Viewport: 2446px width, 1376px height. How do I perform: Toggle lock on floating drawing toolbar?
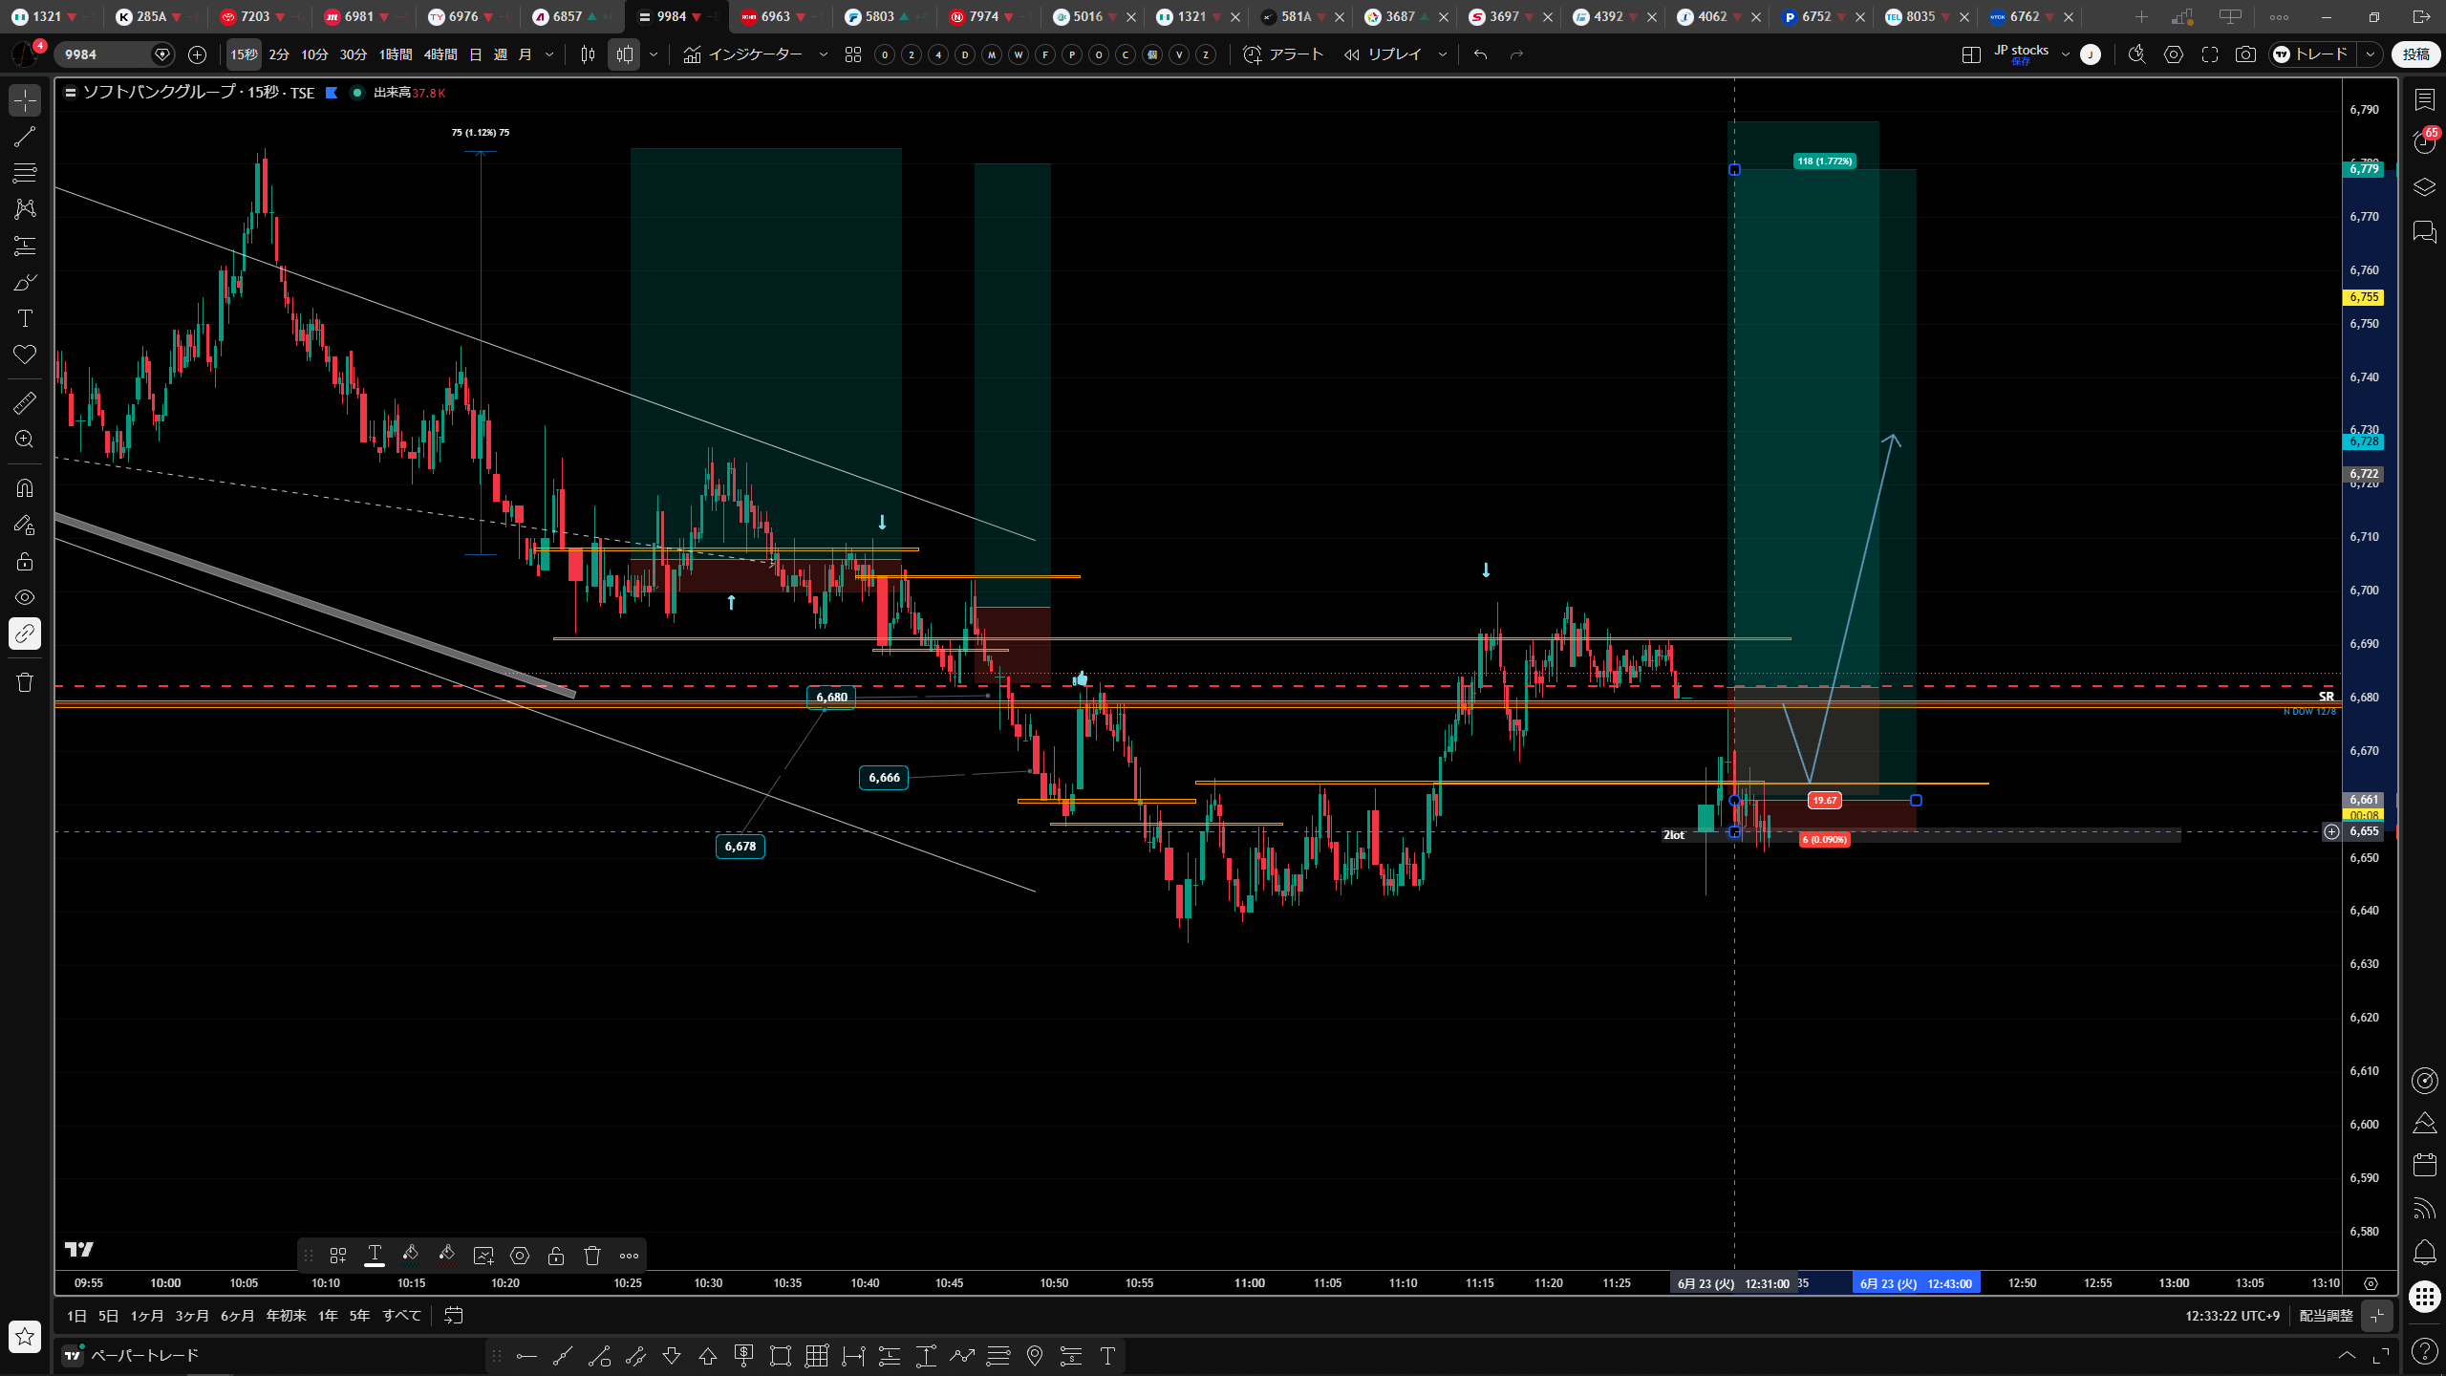[x=556, y=1256]
